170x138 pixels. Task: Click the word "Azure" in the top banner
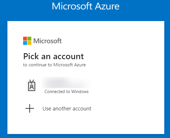[x=107, y=6]
